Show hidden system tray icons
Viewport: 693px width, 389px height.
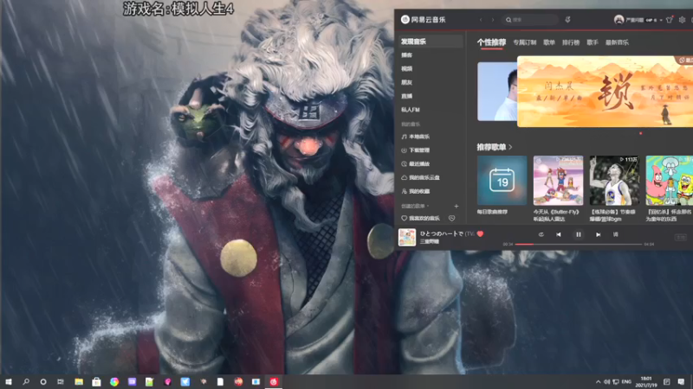click(598, 382)
